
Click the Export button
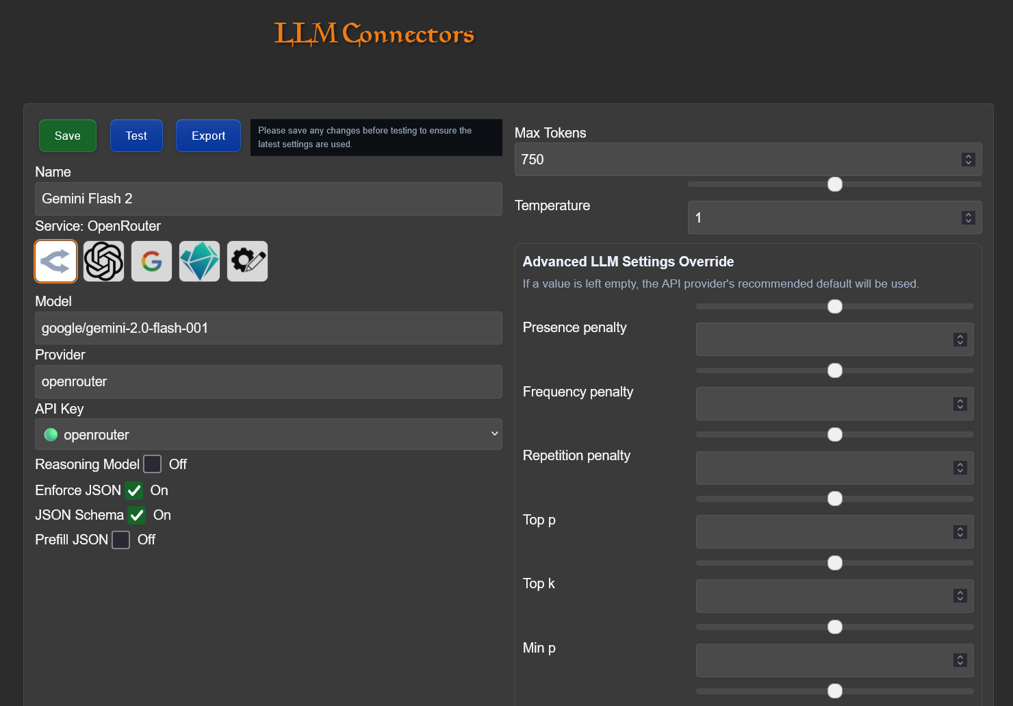click(208, 136)
